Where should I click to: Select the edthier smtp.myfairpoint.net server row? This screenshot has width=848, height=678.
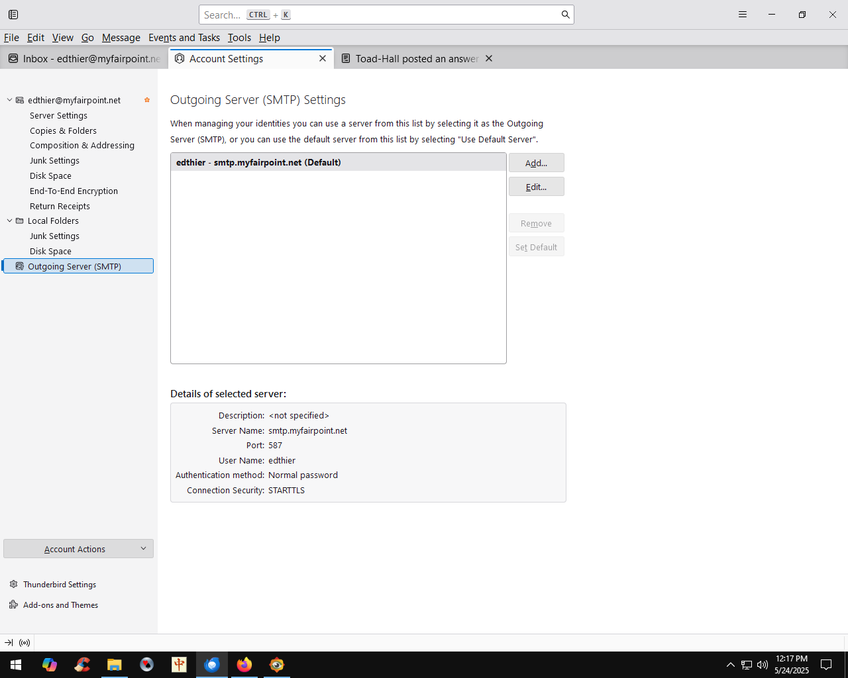point(339,162)
